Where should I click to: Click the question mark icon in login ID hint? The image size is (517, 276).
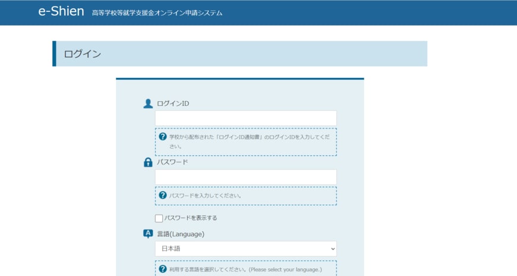pos(163,137)
